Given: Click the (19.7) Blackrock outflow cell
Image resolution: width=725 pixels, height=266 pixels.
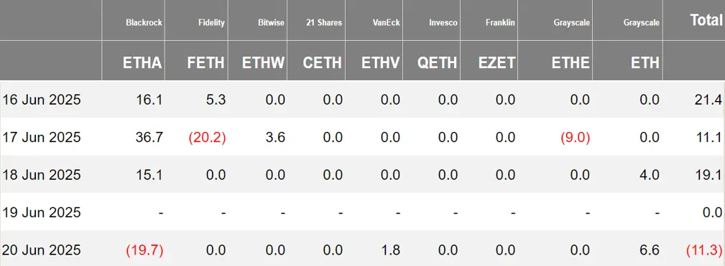Looking at the screenshot, I should click(x=144, y=250).
